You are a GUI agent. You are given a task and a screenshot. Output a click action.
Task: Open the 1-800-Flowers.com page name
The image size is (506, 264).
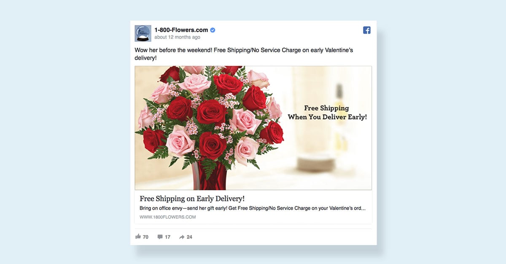pos(181,30)
